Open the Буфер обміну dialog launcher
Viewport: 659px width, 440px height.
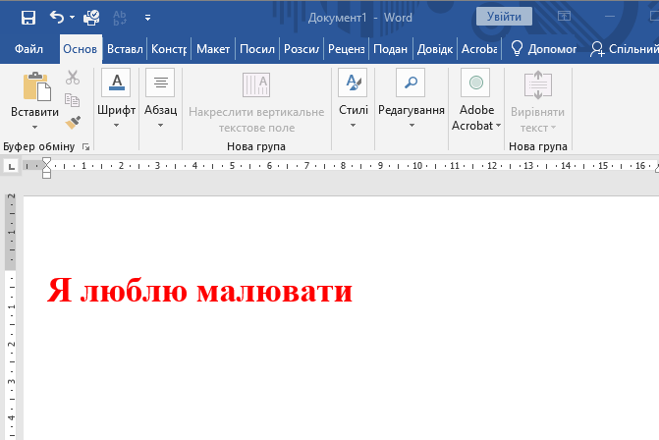(85, 146)
